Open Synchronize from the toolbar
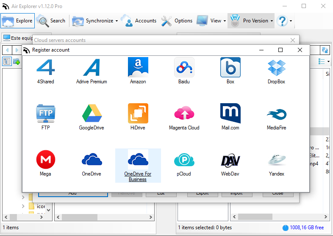Viewport: 333px width, 236px height. [93, 21]
